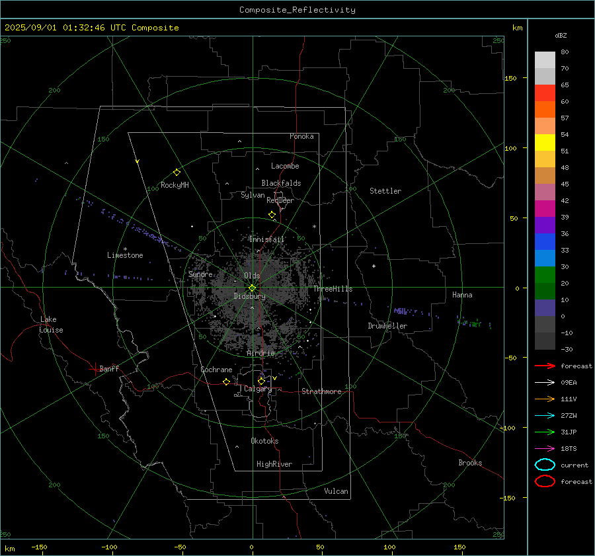The height and width of the screenshot is (556, 595).
Task: Click the Okotoks map label
Action: pyautogui.click(x=264, y=441)
